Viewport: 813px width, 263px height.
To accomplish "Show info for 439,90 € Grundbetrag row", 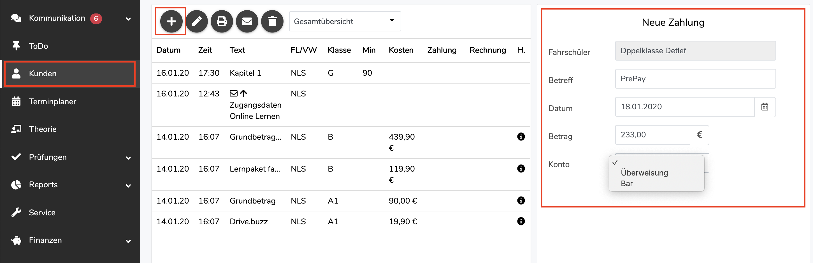I will (521, 137).
